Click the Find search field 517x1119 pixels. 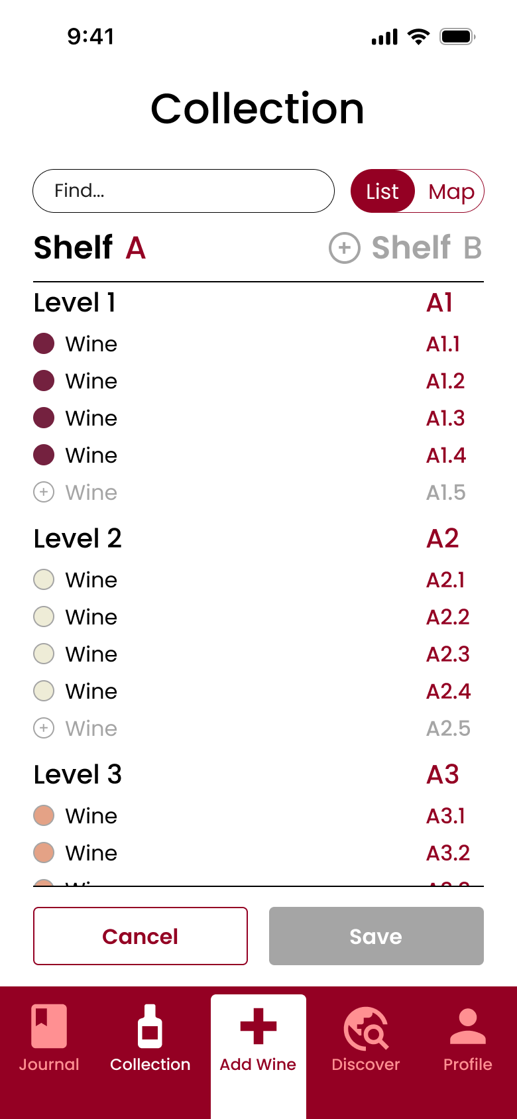click(x=183, y=191)
